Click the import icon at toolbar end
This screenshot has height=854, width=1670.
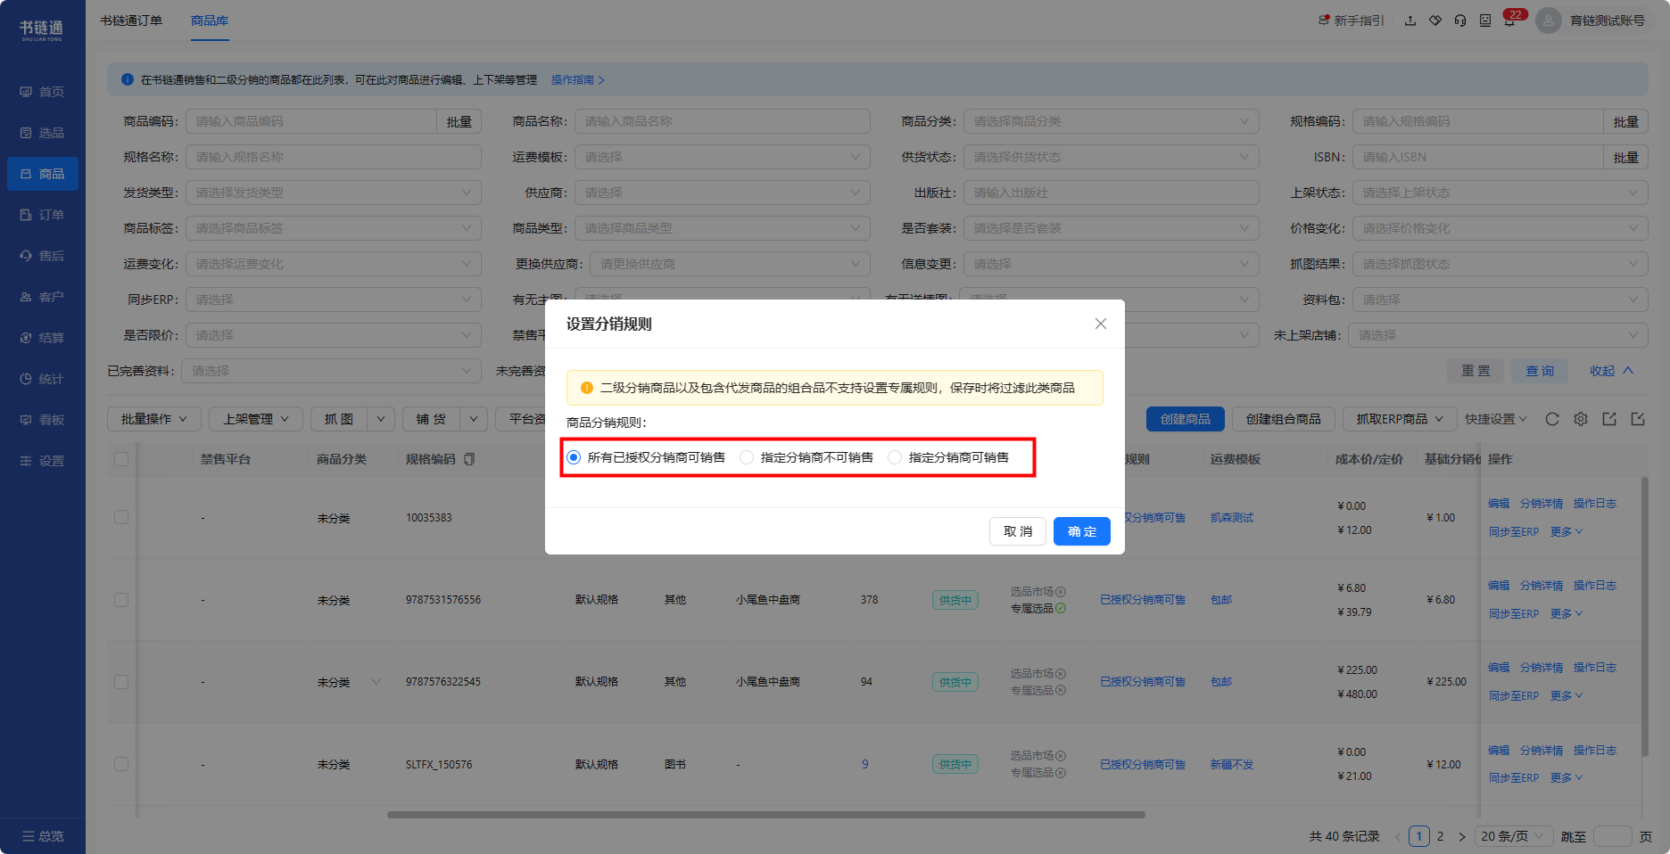[1638, 419]
